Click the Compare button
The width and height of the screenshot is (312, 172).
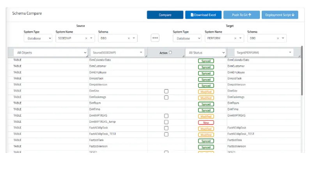click(x=165, y=15)
